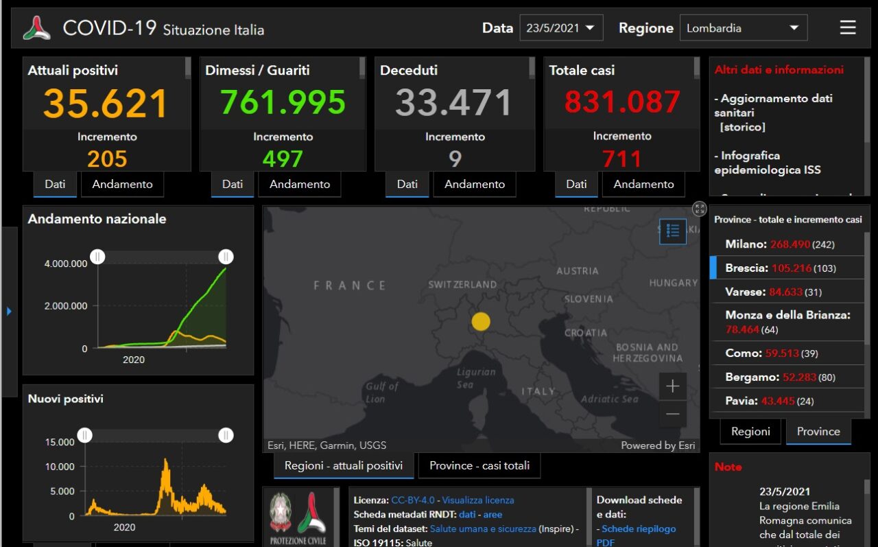Open the Regione dropdown

[x=743, y=28]
